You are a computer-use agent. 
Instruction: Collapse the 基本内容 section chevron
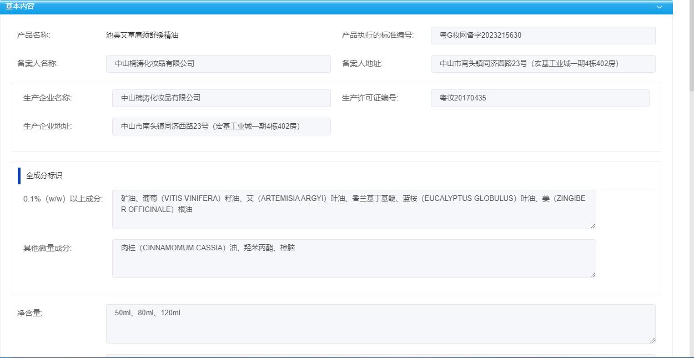coord(659,7)
